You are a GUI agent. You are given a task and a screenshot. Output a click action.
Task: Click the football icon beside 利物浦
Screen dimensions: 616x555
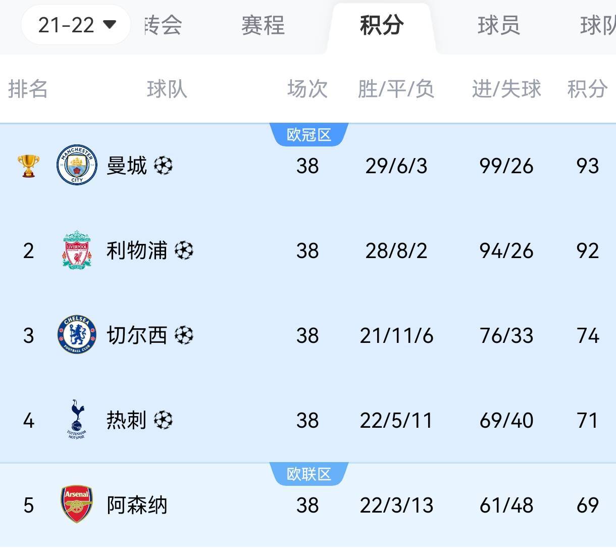[x=184, y=250]
